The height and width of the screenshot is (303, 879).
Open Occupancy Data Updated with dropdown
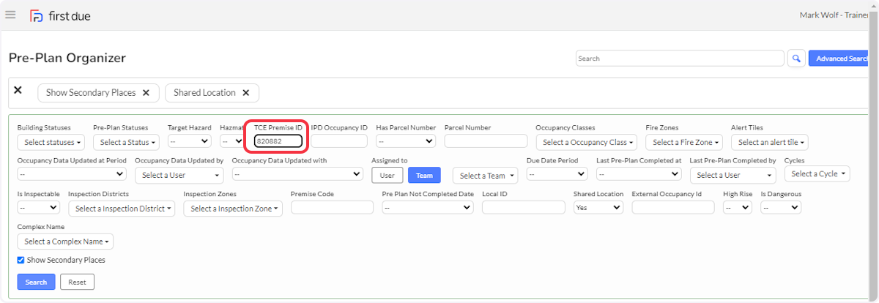click(x=297, y=174)
